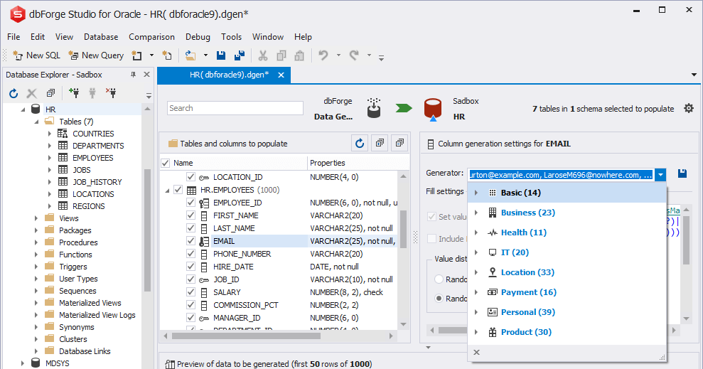Select the second, selected Random radio button
The width and height of the screenshot is (703, 369).
point(439,299)
